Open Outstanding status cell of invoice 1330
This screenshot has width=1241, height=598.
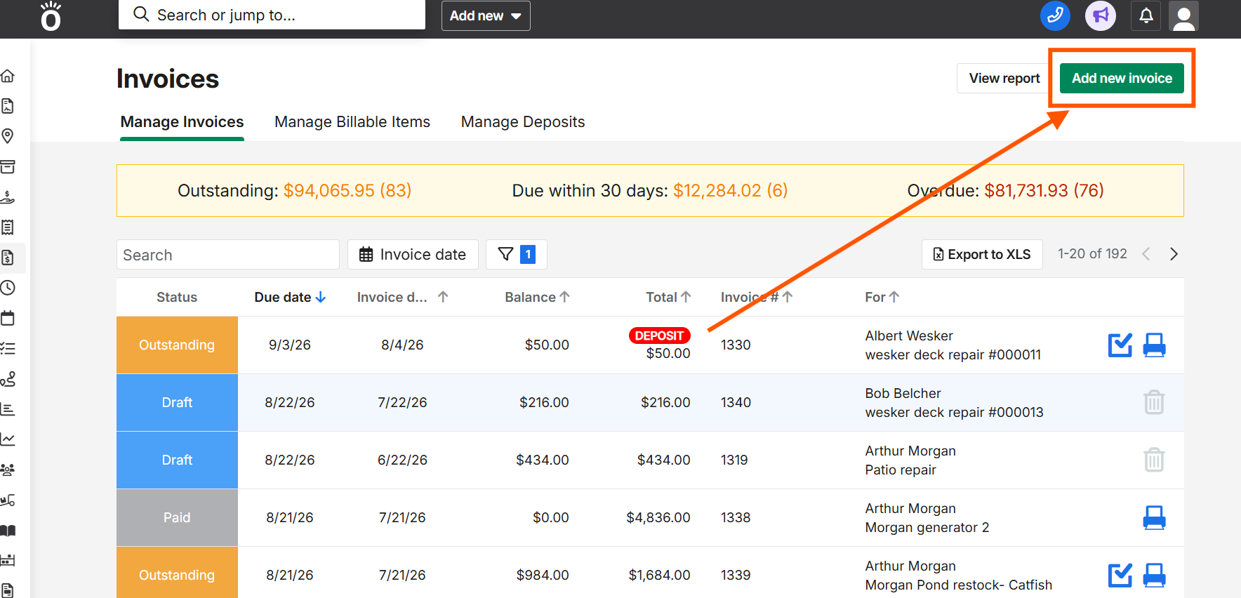[x=177, y=345]
